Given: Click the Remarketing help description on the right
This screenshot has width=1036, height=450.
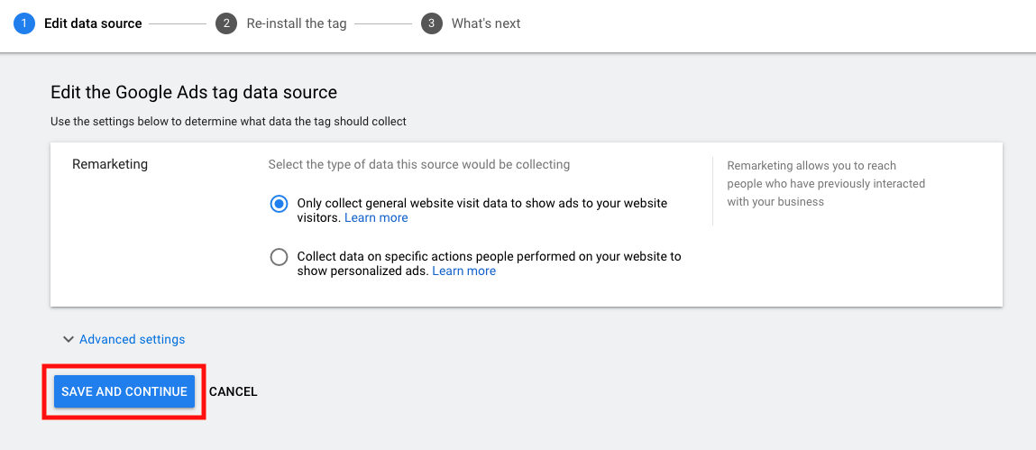Looking at the screenshot, I should pyautogui.click(x=826, y=184).
